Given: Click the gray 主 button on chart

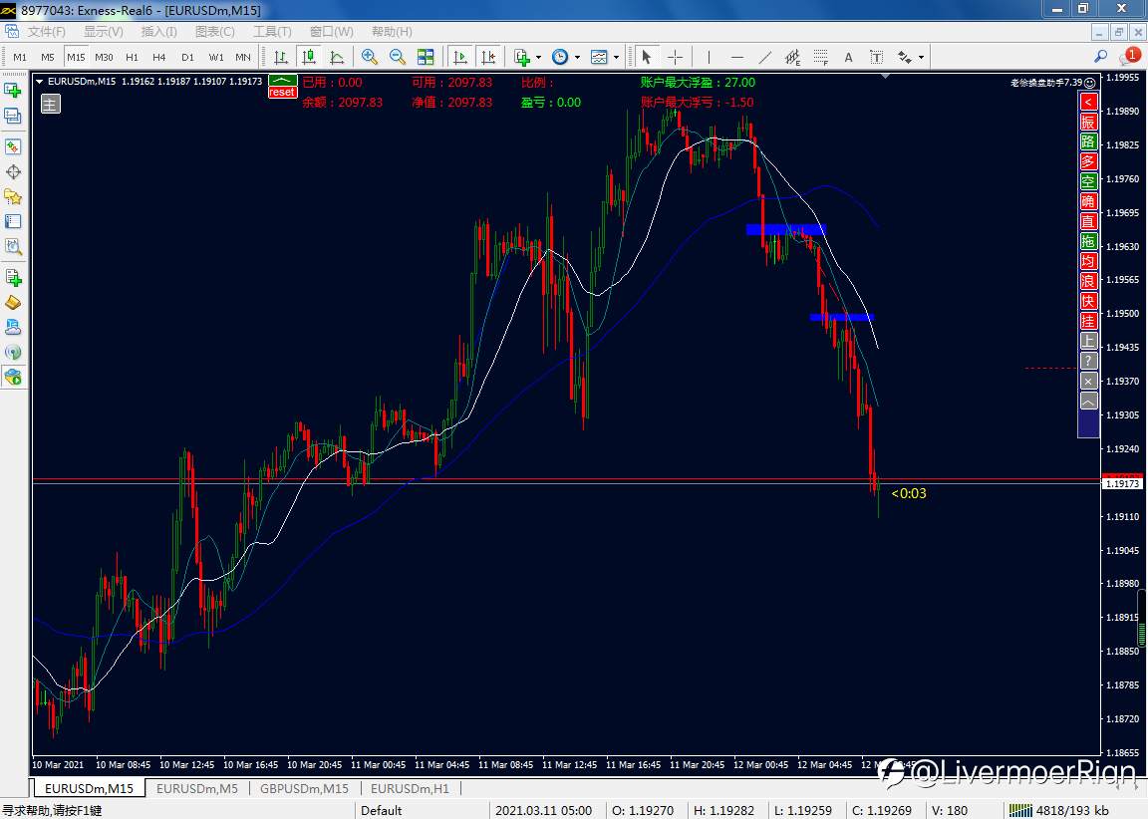Looking at the screenshot, I should (51, 104).
